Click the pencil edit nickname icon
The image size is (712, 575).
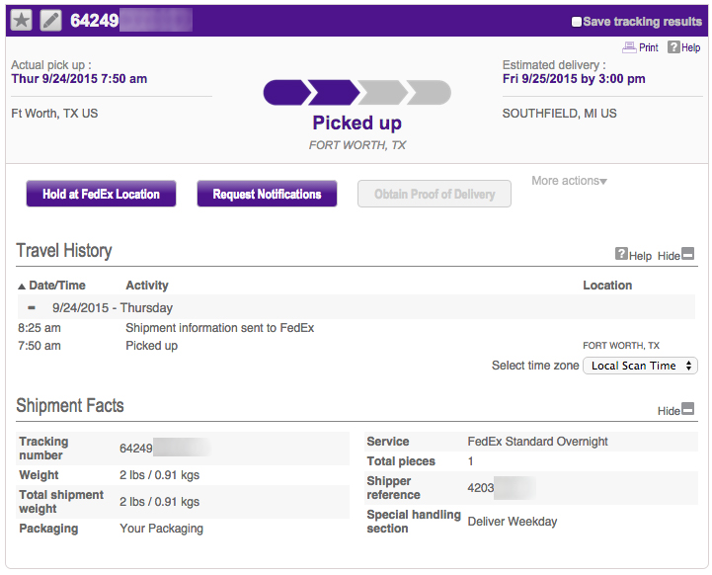tap(50, 21)
